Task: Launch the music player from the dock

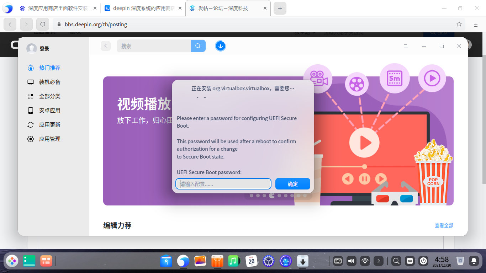Action: tap(233, 261)
